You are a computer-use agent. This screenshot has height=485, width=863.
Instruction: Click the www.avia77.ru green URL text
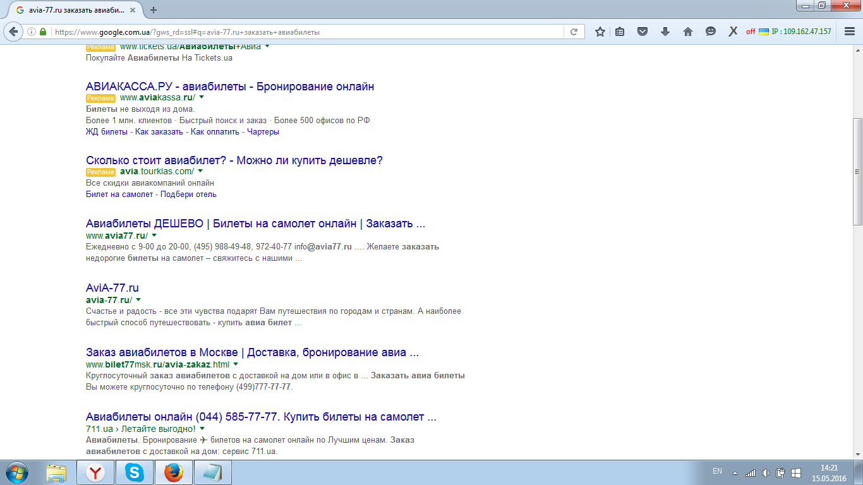pyautogui.click(x=117, y=235)
